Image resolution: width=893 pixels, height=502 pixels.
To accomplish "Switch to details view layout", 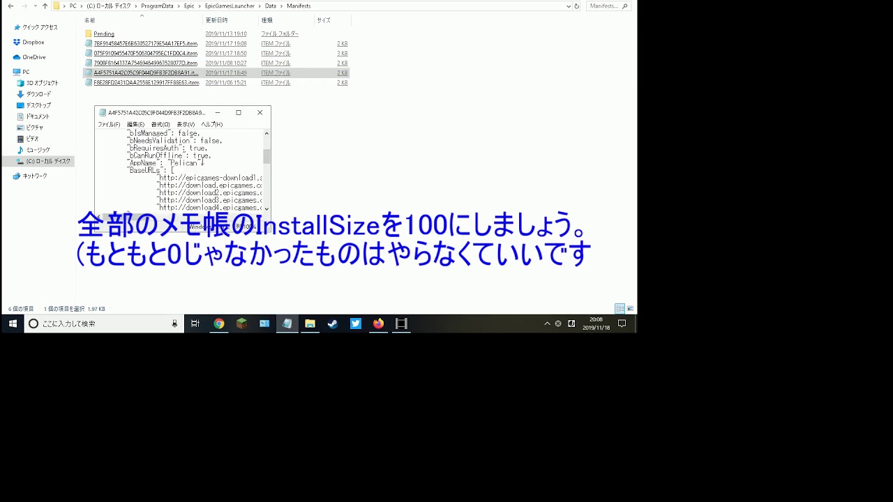I will [x=620, y=308].
